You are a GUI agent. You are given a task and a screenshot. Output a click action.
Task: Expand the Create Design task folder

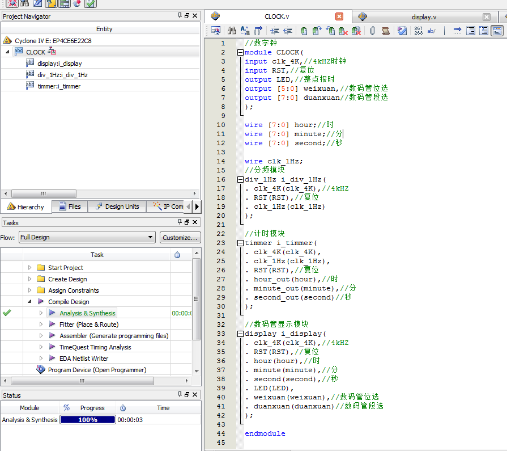pos(30,279)
